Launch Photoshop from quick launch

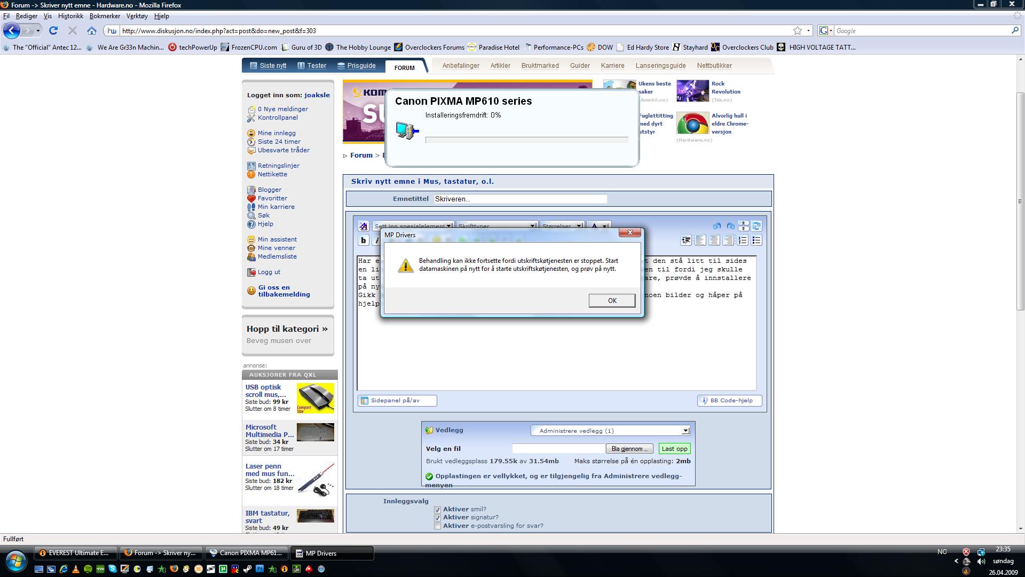coord(259,569)
